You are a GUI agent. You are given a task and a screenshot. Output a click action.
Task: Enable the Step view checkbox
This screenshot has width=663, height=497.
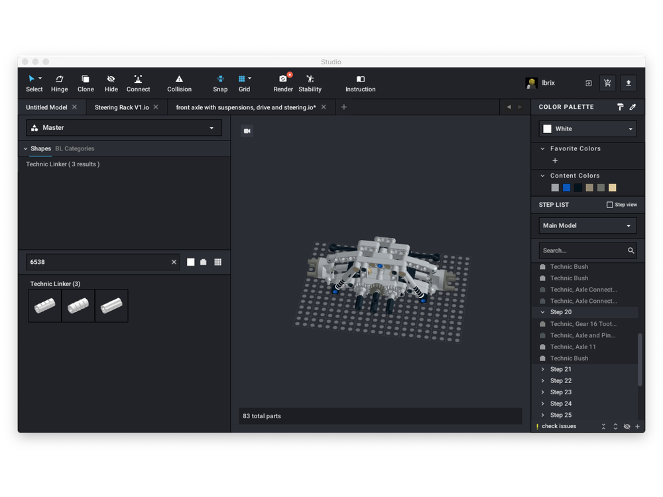[x=610, y=205]
